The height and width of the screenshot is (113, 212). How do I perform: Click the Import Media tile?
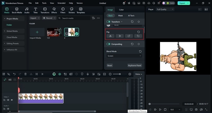click(37, 32)
